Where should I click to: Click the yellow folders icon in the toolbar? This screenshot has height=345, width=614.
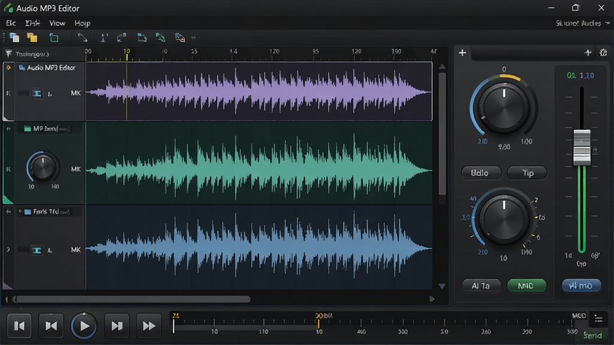(x=32, y=38)
